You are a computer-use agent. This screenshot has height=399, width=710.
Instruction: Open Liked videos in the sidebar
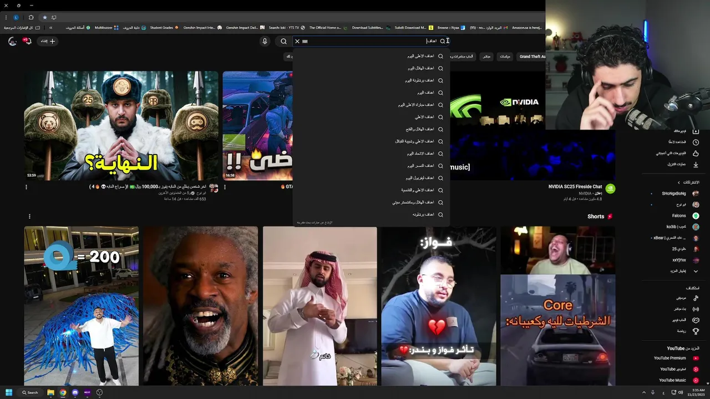pos(676,153)
